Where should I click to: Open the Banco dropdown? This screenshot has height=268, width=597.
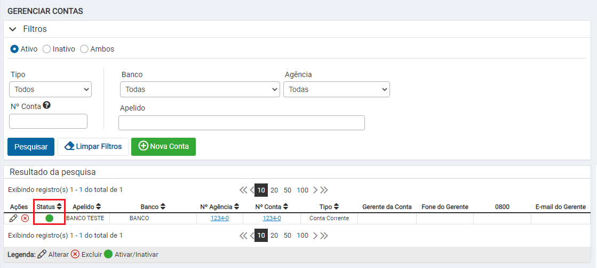point(200,89)
